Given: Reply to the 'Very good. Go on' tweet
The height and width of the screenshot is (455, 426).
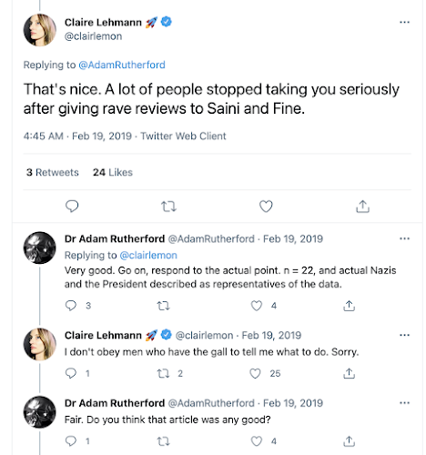Looking at the screenshot, I should 71,306.
